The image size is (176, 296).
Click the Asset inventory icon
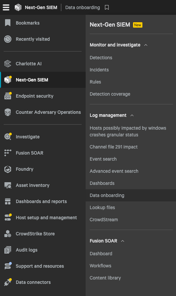click(8, 185)
